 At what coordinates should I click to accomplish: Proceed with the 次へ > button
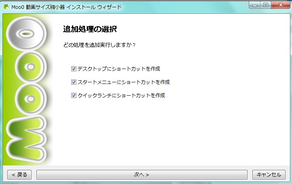tap(142, 175)
